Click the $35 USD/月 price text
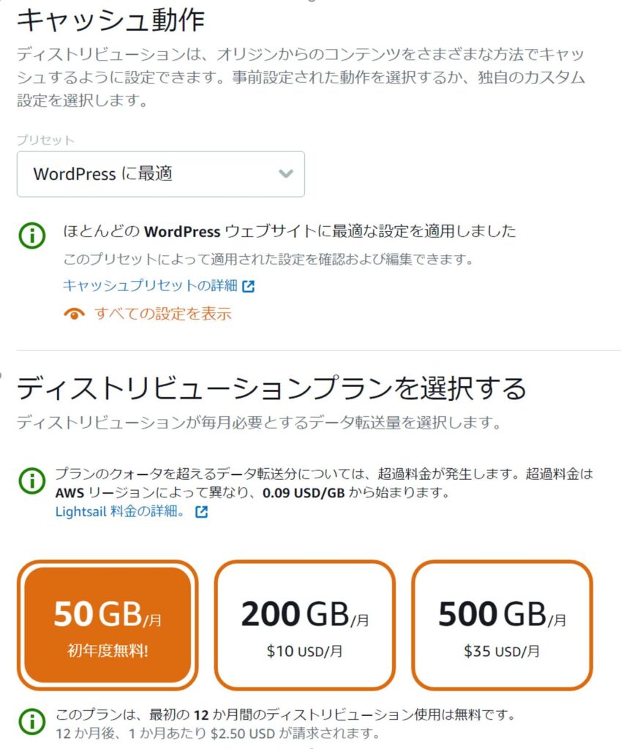 tap(502, 650)
